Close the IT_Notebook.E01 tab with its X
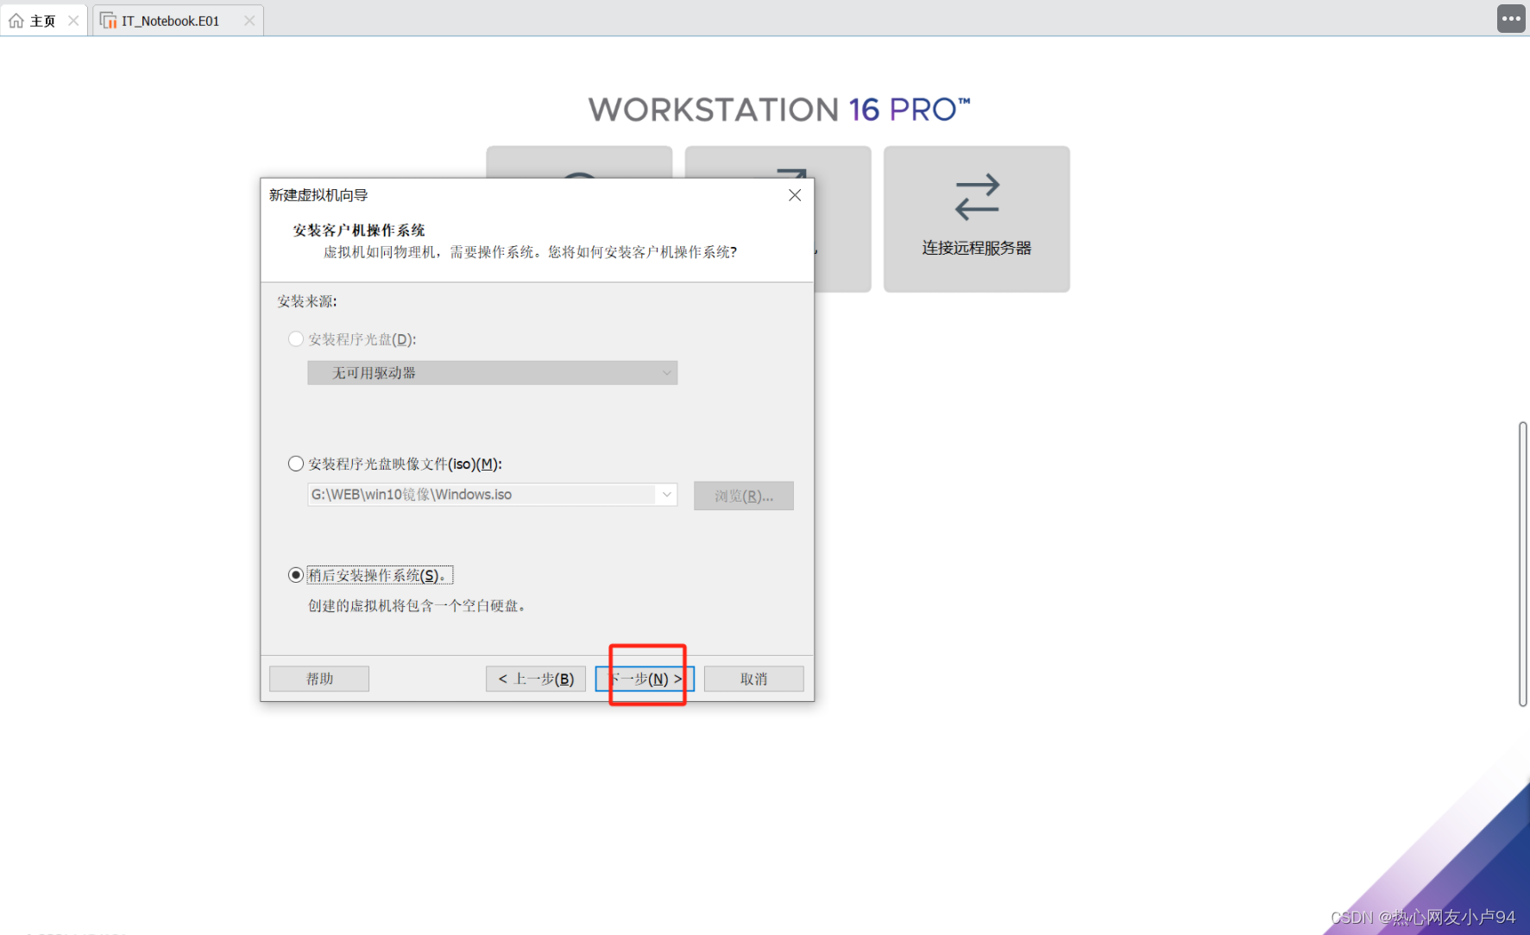 point(249,21)
